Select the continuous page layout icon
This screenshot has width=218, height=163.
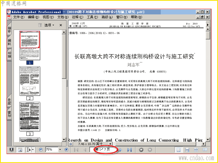[x=187, y=150]
